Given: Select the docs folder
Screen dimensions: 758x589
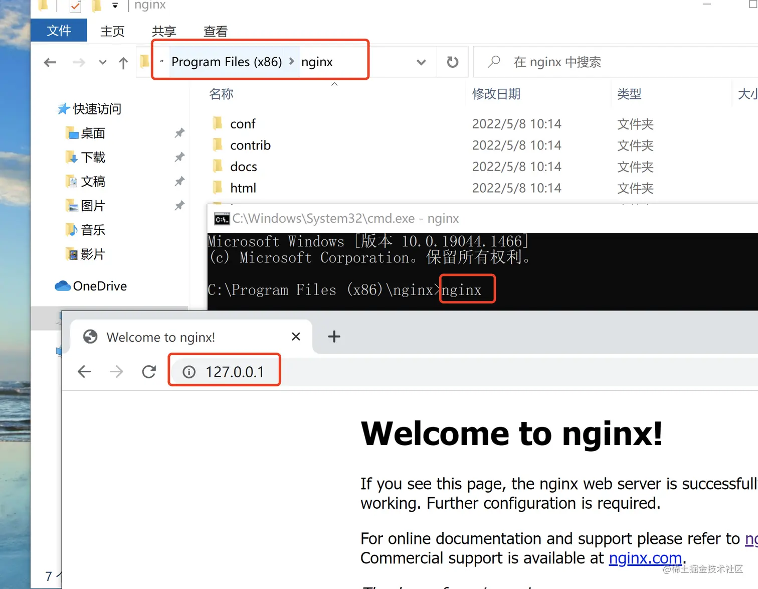Looking at the screenshot, I should click(x=244, y=167).
